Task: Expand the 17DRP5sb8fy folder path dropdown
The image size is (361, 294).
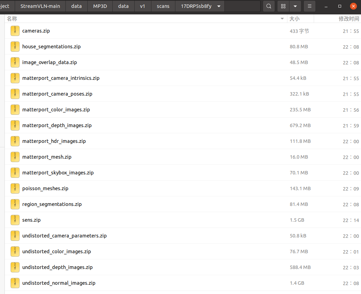Action: click(x=219, y=6)
